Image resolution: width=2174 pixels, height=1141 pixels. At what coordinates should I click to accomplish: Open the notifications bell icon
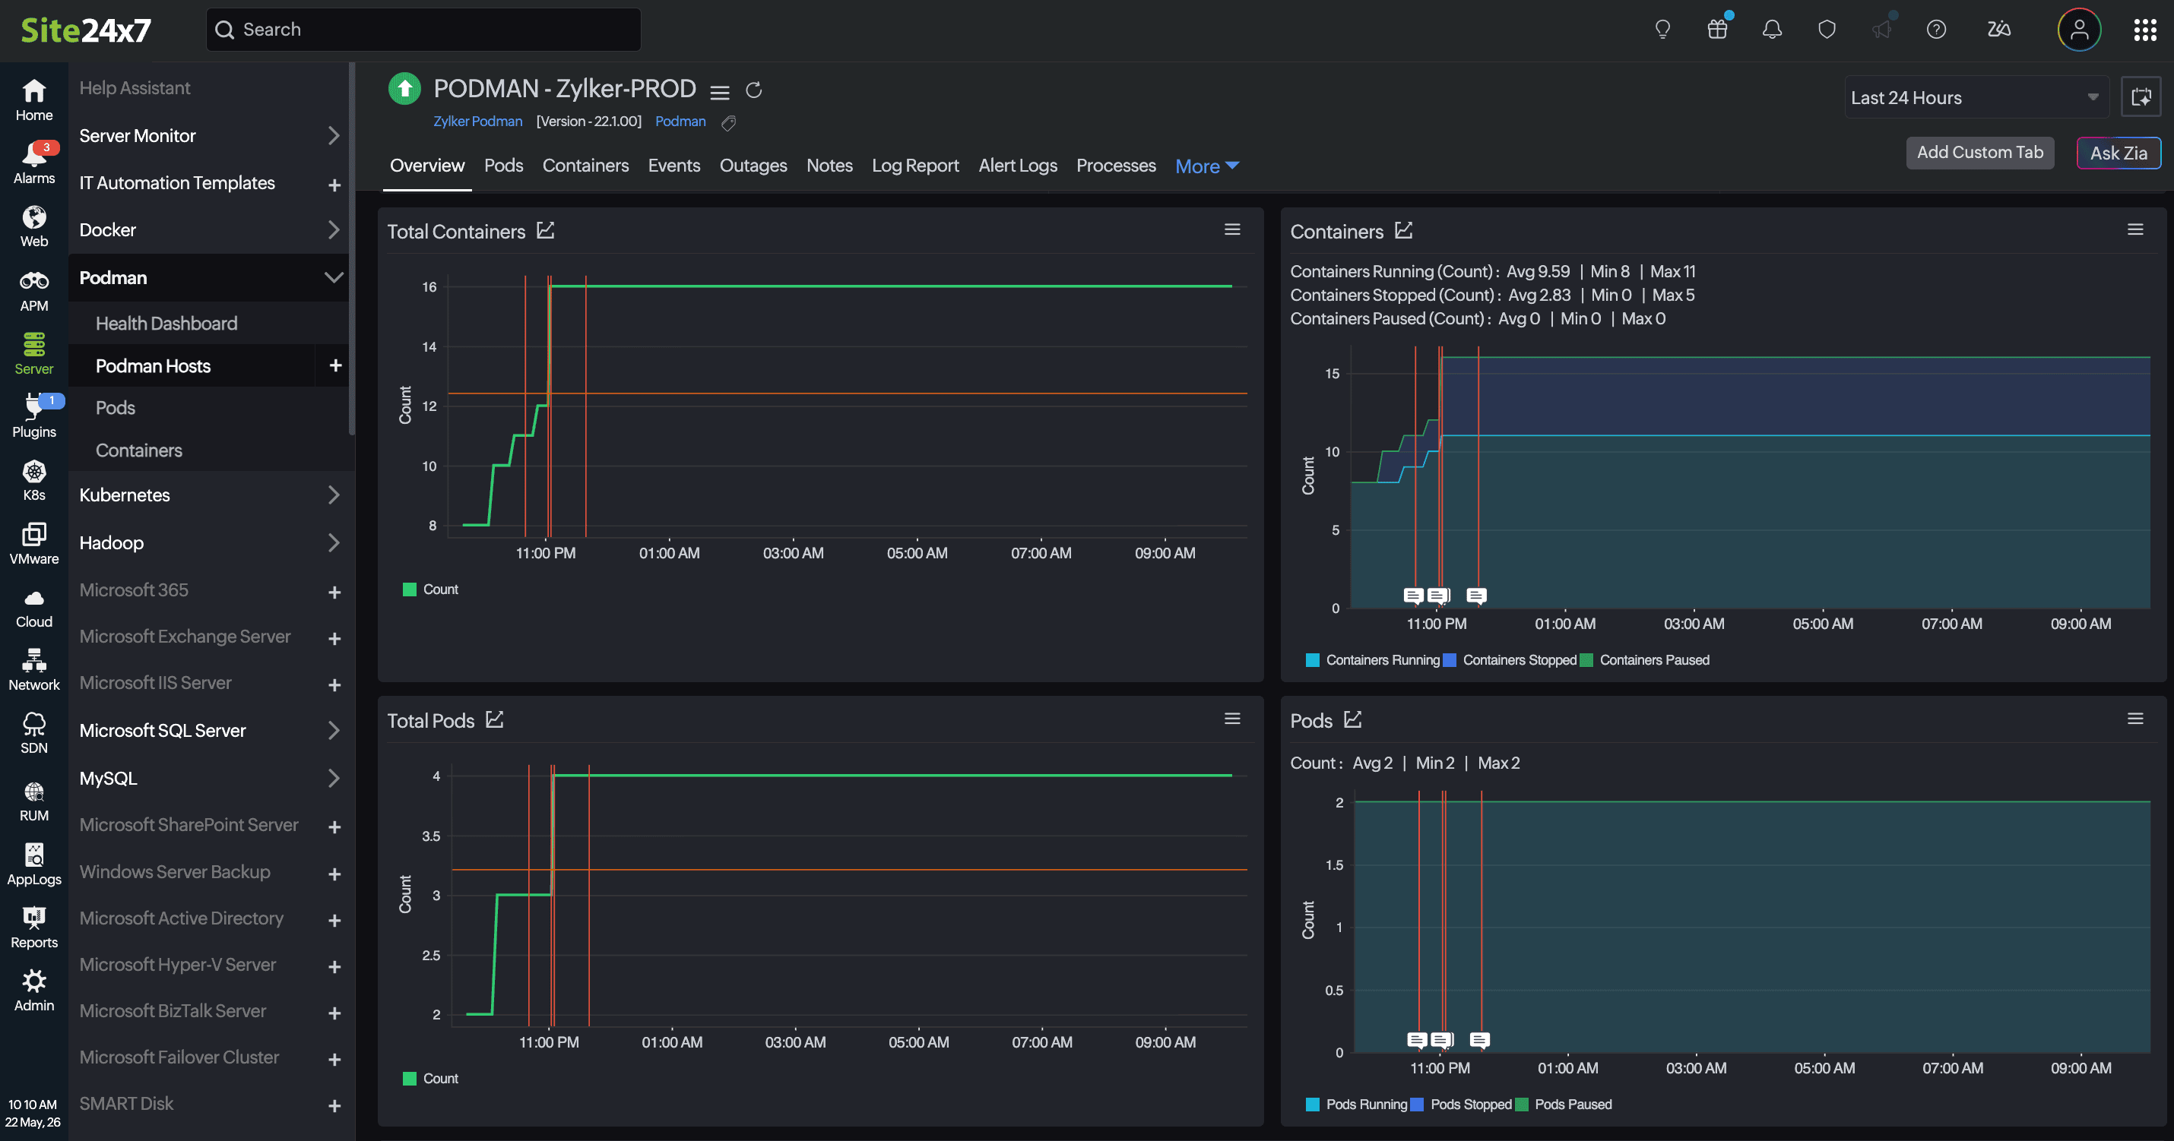coord(1773,30)
